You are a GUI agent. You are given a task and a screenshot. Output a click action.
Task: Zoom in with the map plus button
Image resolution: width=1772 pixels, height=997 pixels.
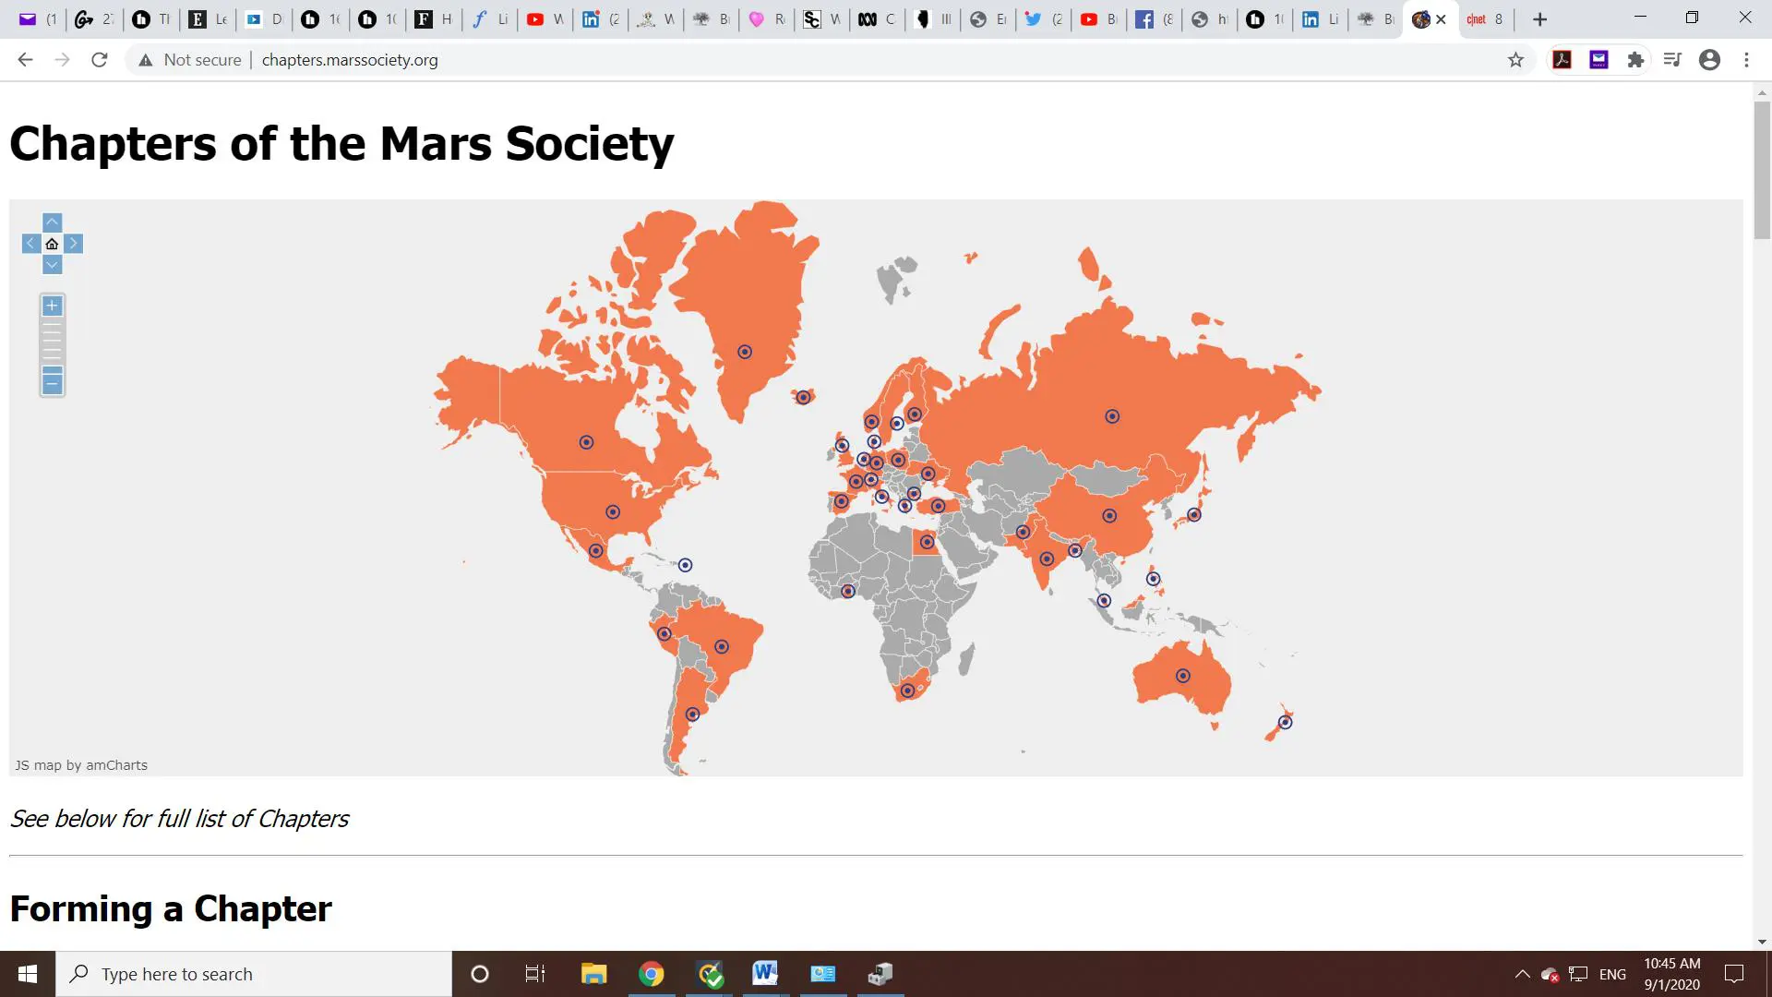52,306
